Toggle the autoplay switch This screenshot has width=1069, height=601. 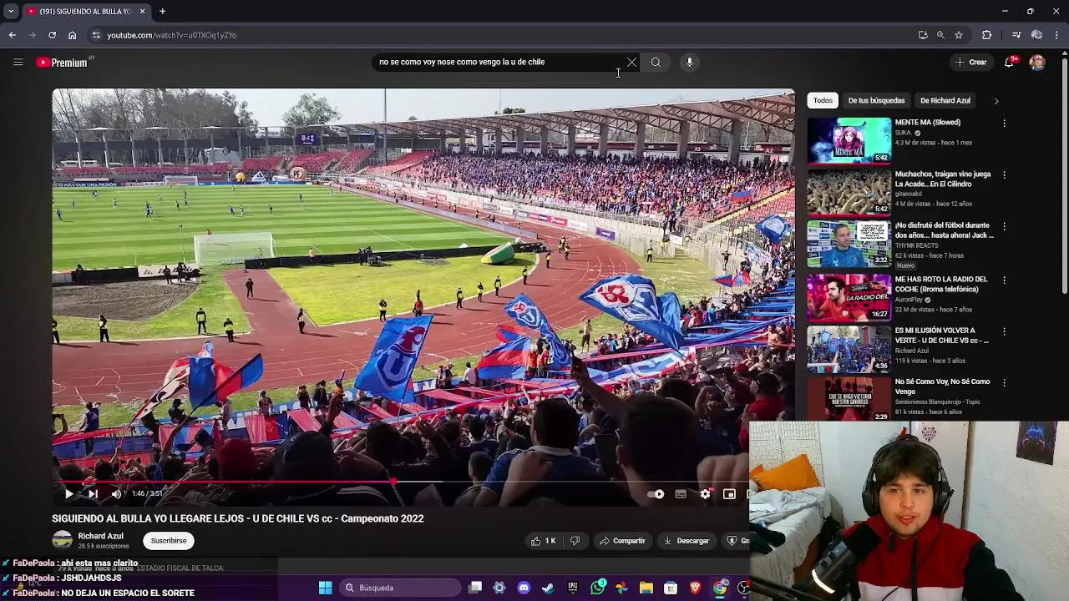click(x=656, y=494)
